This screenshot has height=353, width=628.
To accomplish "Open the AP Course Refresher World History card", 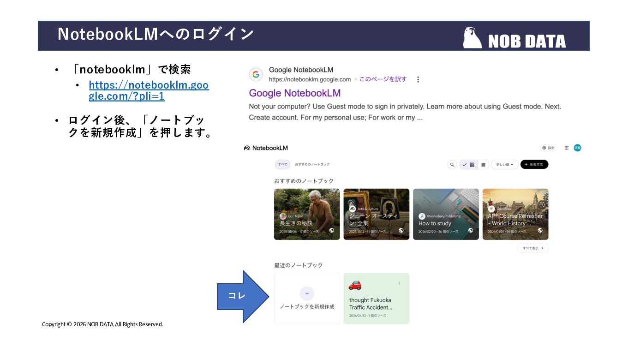I will pos(515,214).
